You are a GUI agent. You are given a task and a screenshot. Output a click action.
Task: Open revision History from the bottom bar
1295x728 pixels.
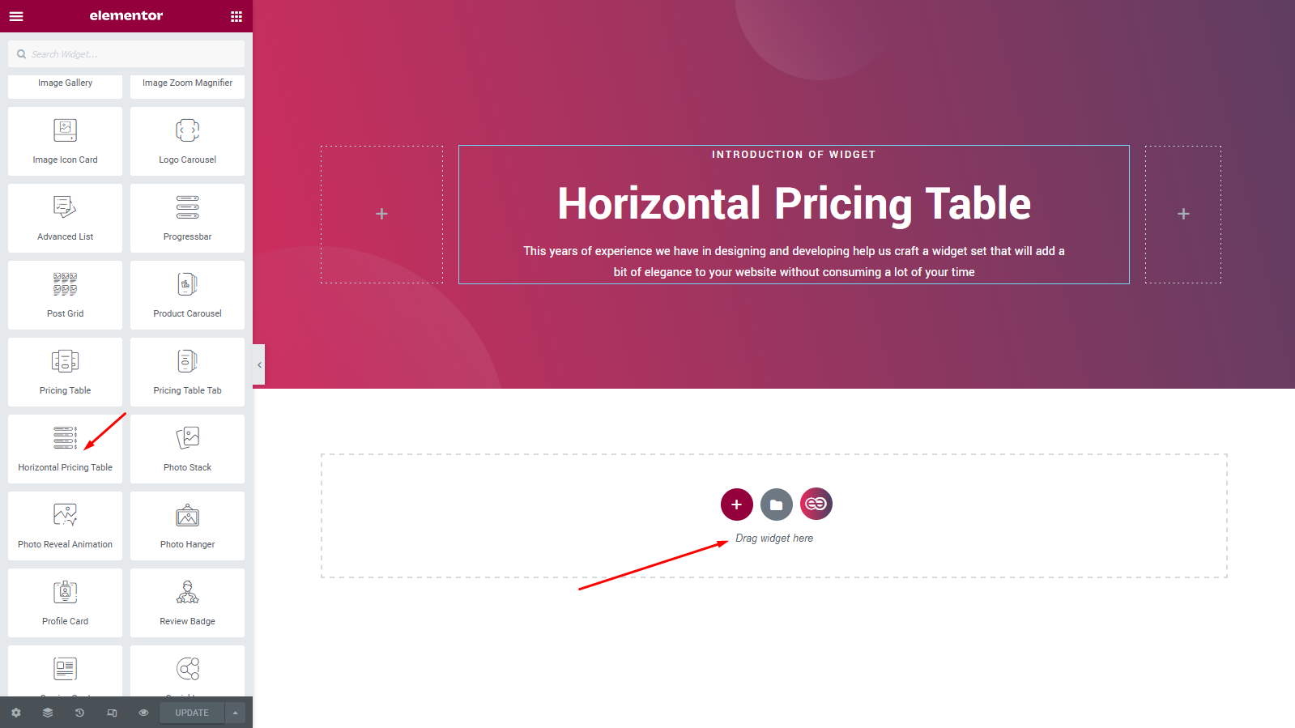[x=79, y=713]
